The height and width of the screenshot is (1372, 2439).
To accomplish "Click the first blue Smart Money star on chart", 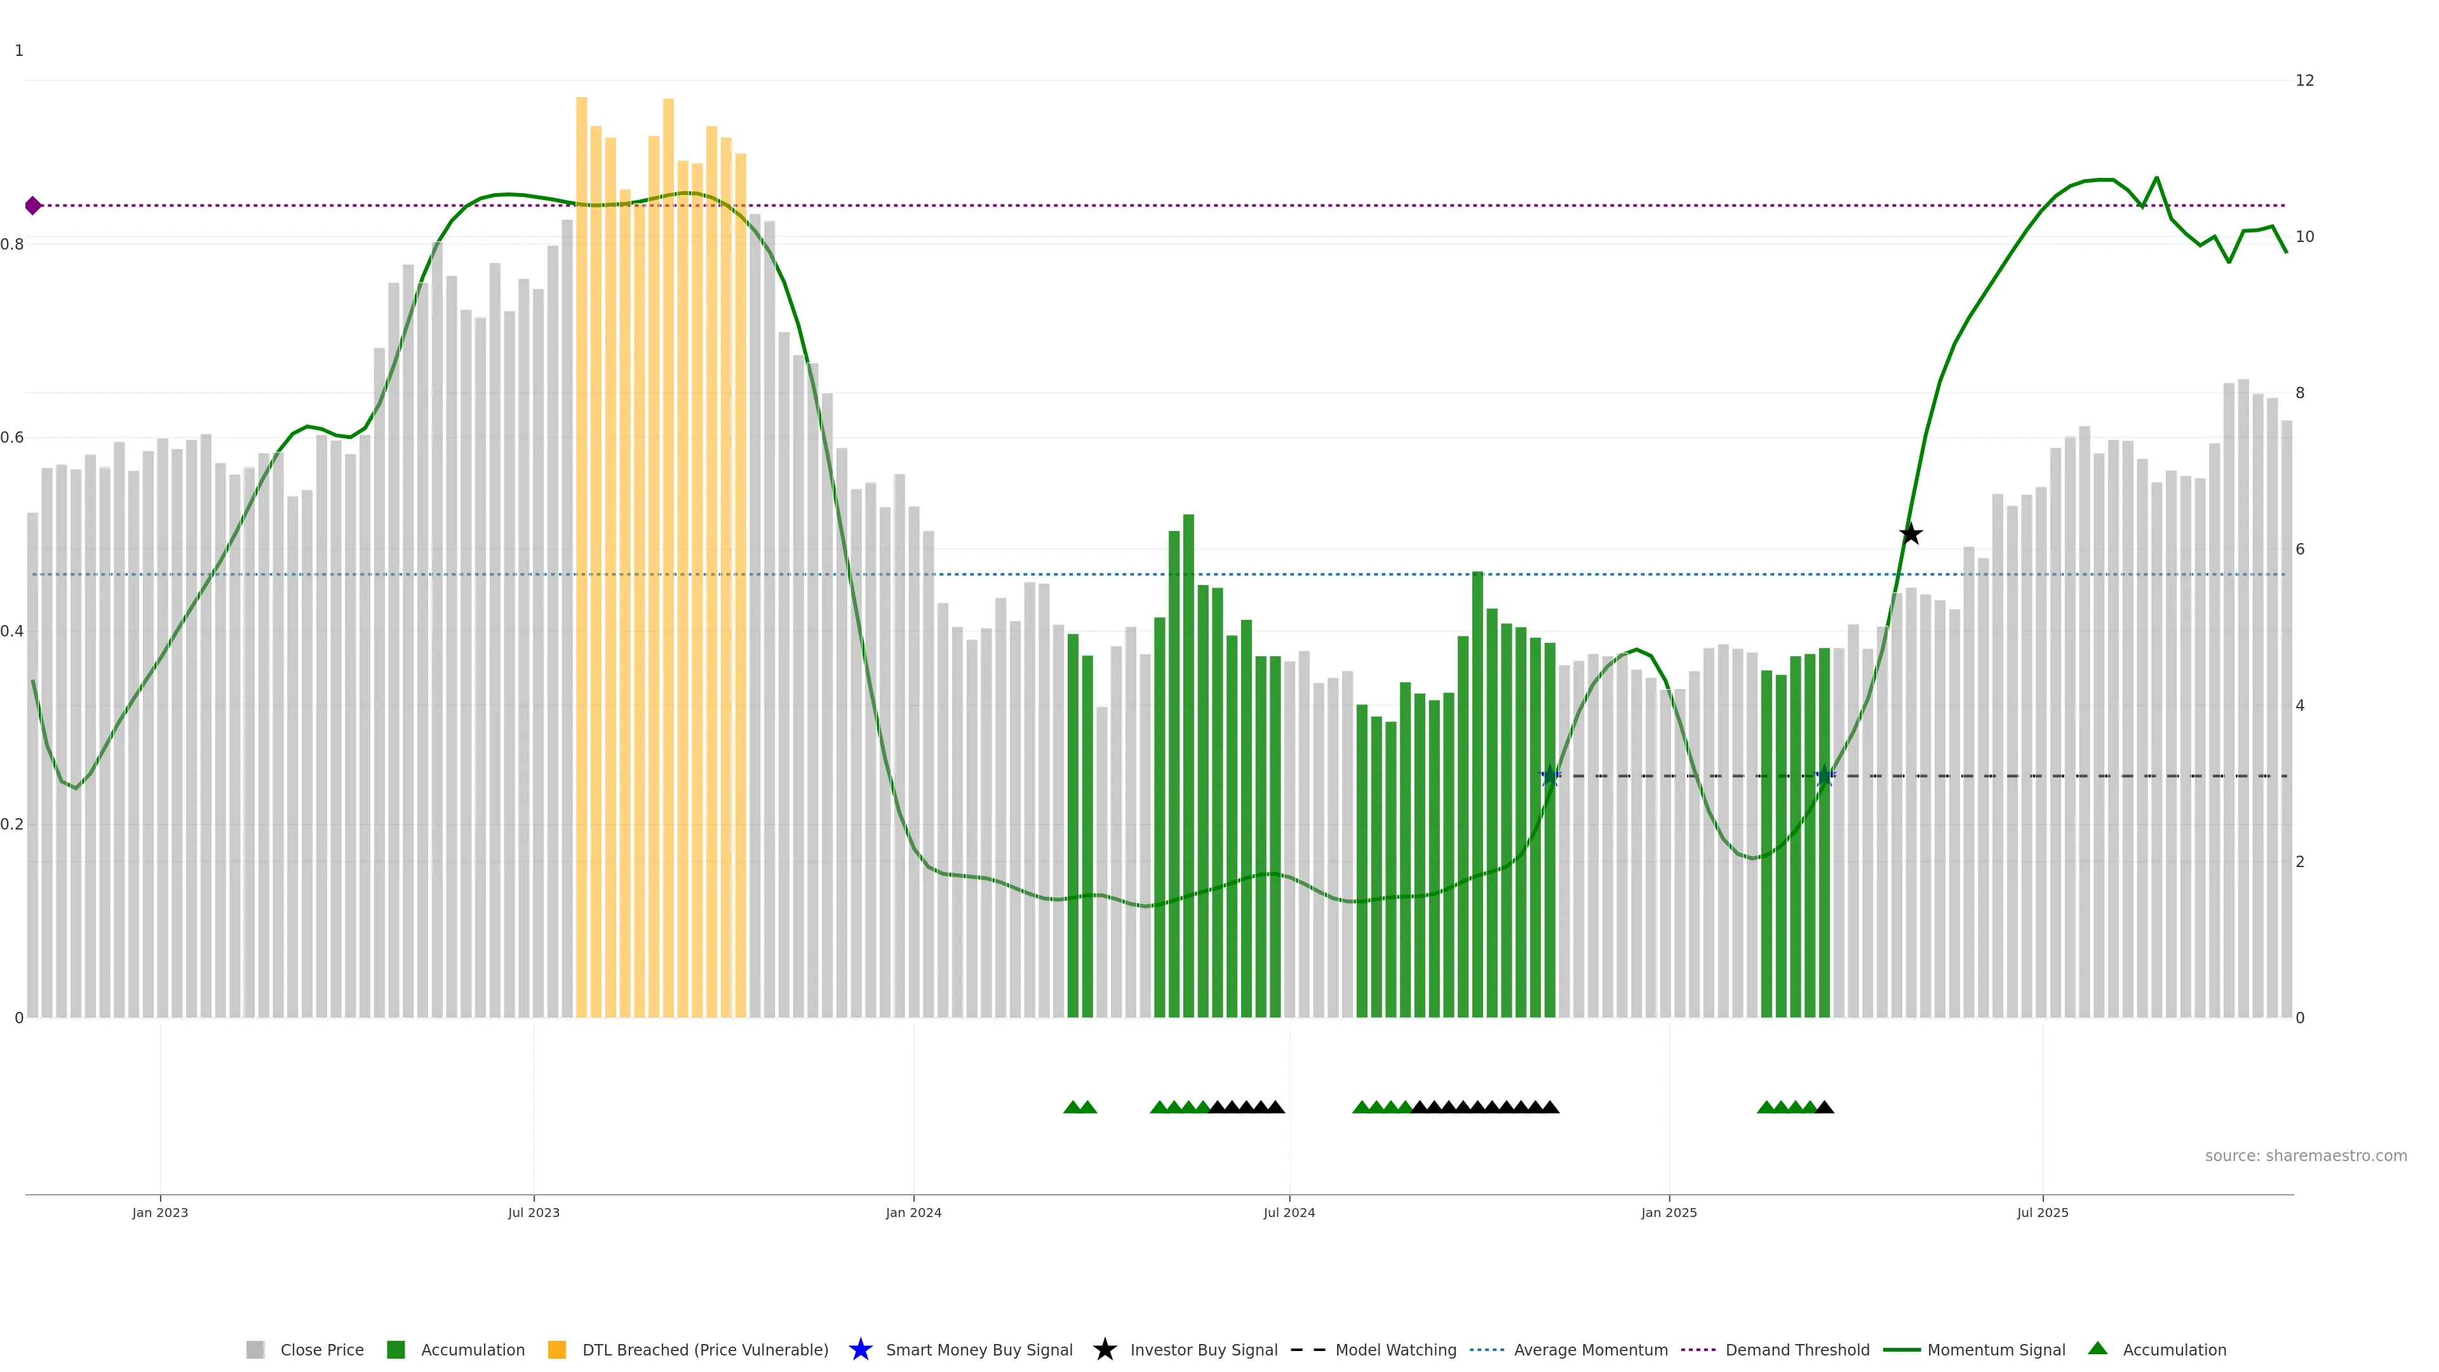I will point(1550,776).
